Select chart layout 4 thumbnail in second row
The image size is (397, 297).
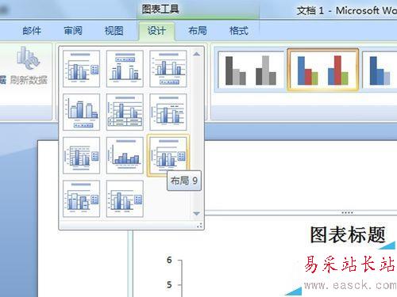click(82, 112)
